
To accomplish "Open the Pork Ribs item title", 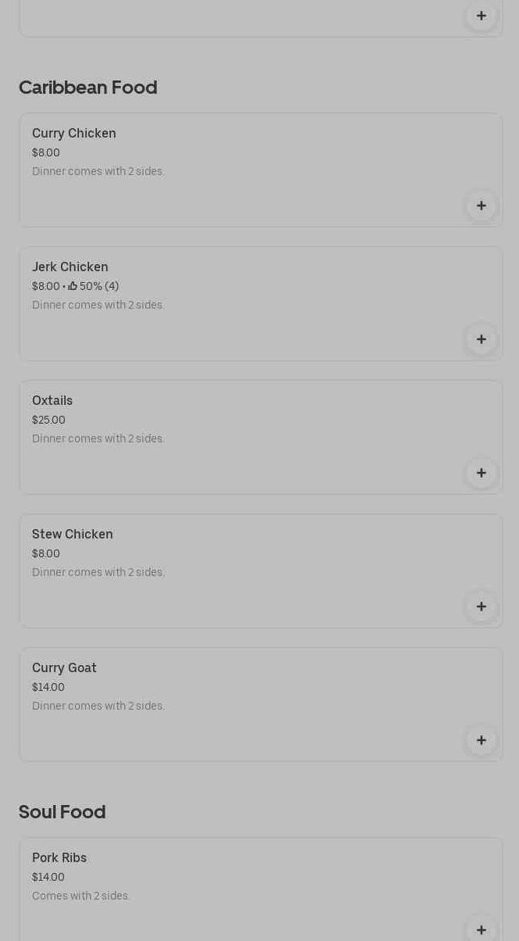I will [x=59, y=858].
